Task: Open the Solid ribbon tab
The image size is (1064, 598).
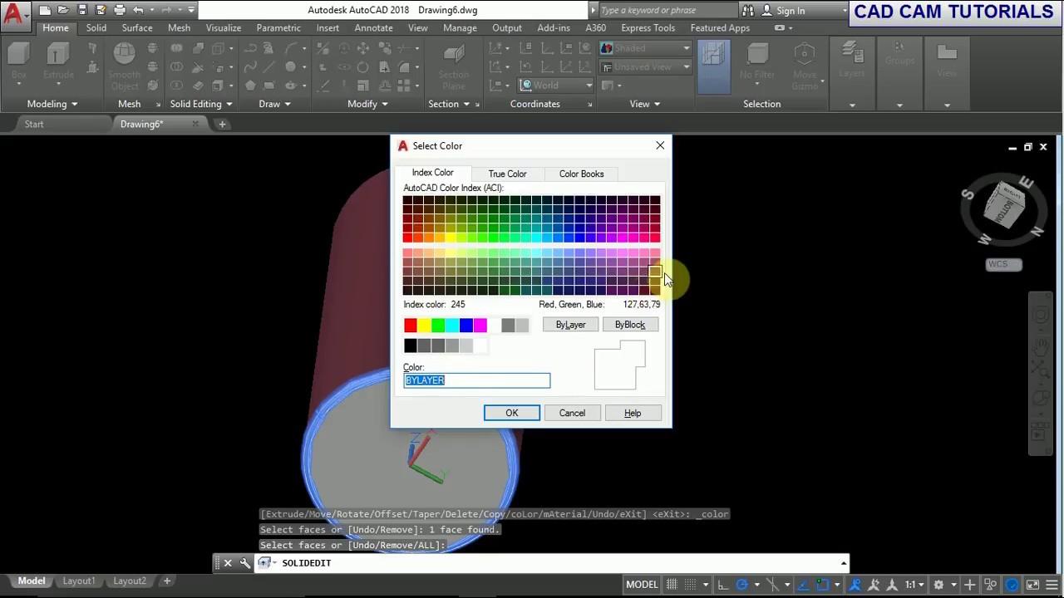Action: point(96,27)
